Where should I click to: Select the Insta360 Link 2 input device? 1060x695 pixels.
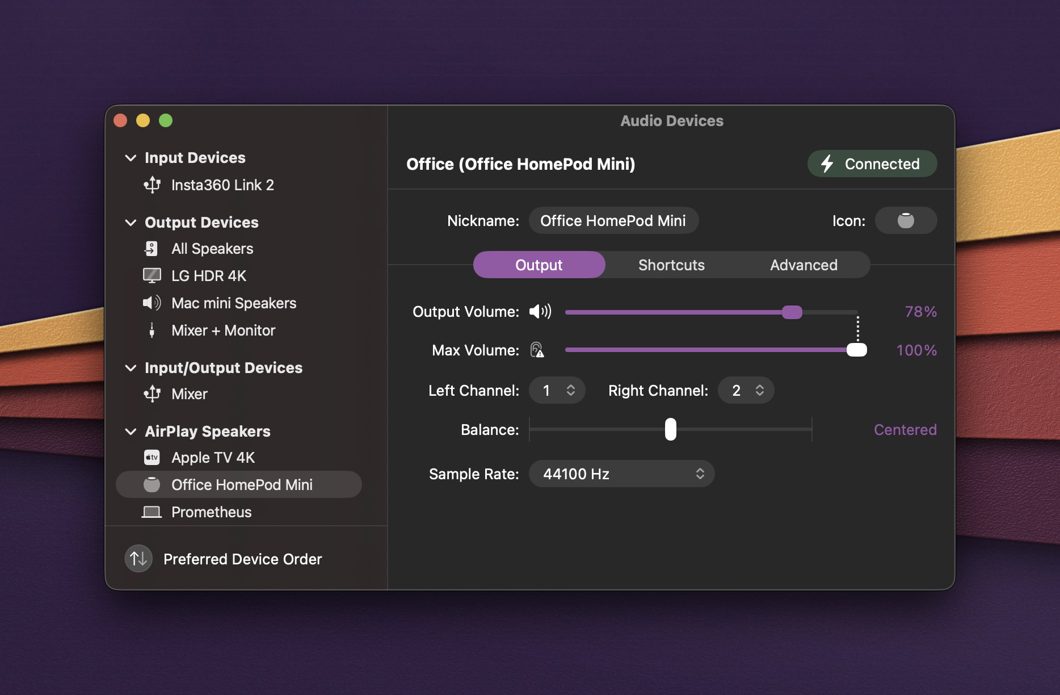222,185
